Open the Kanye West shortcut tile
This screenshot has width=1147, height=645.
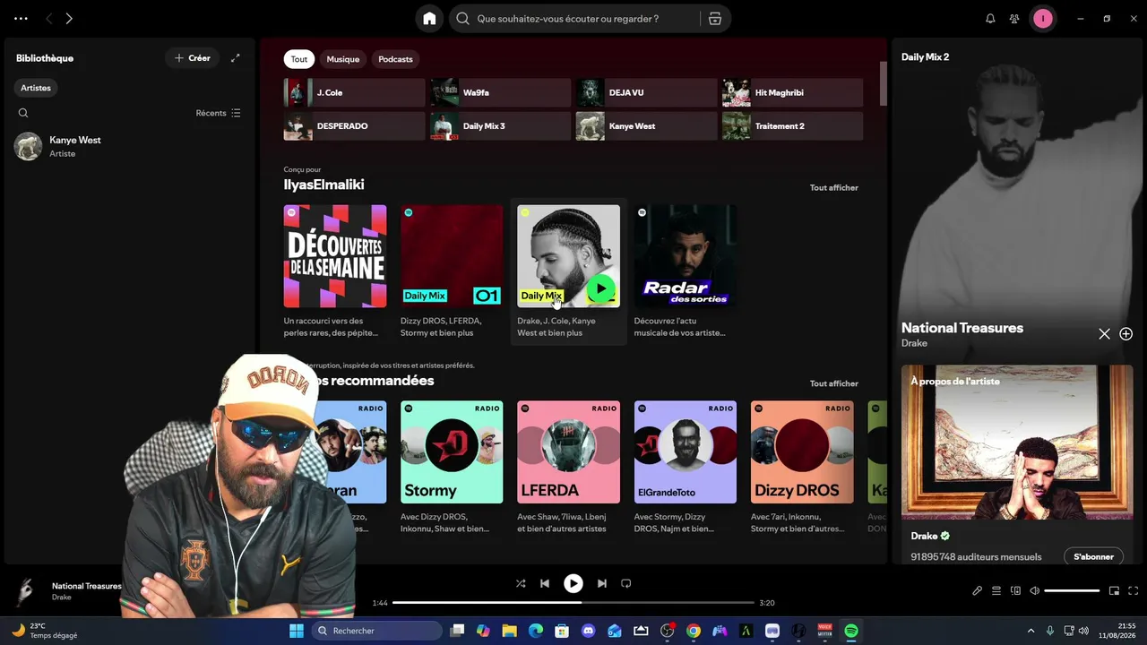[647, 125]
